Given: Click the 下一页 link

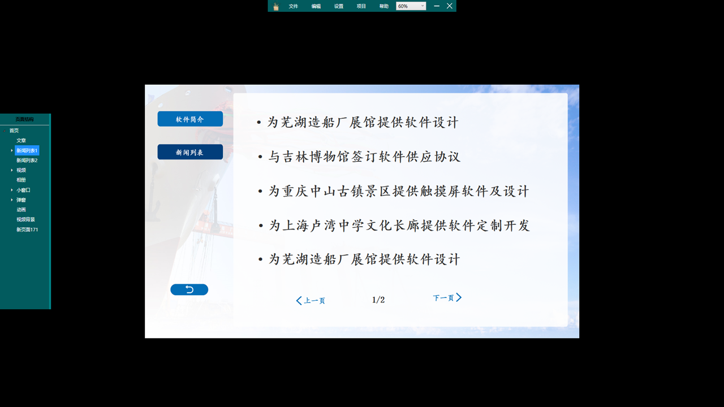Looking at the screenshot, I should tap(444, 297).
